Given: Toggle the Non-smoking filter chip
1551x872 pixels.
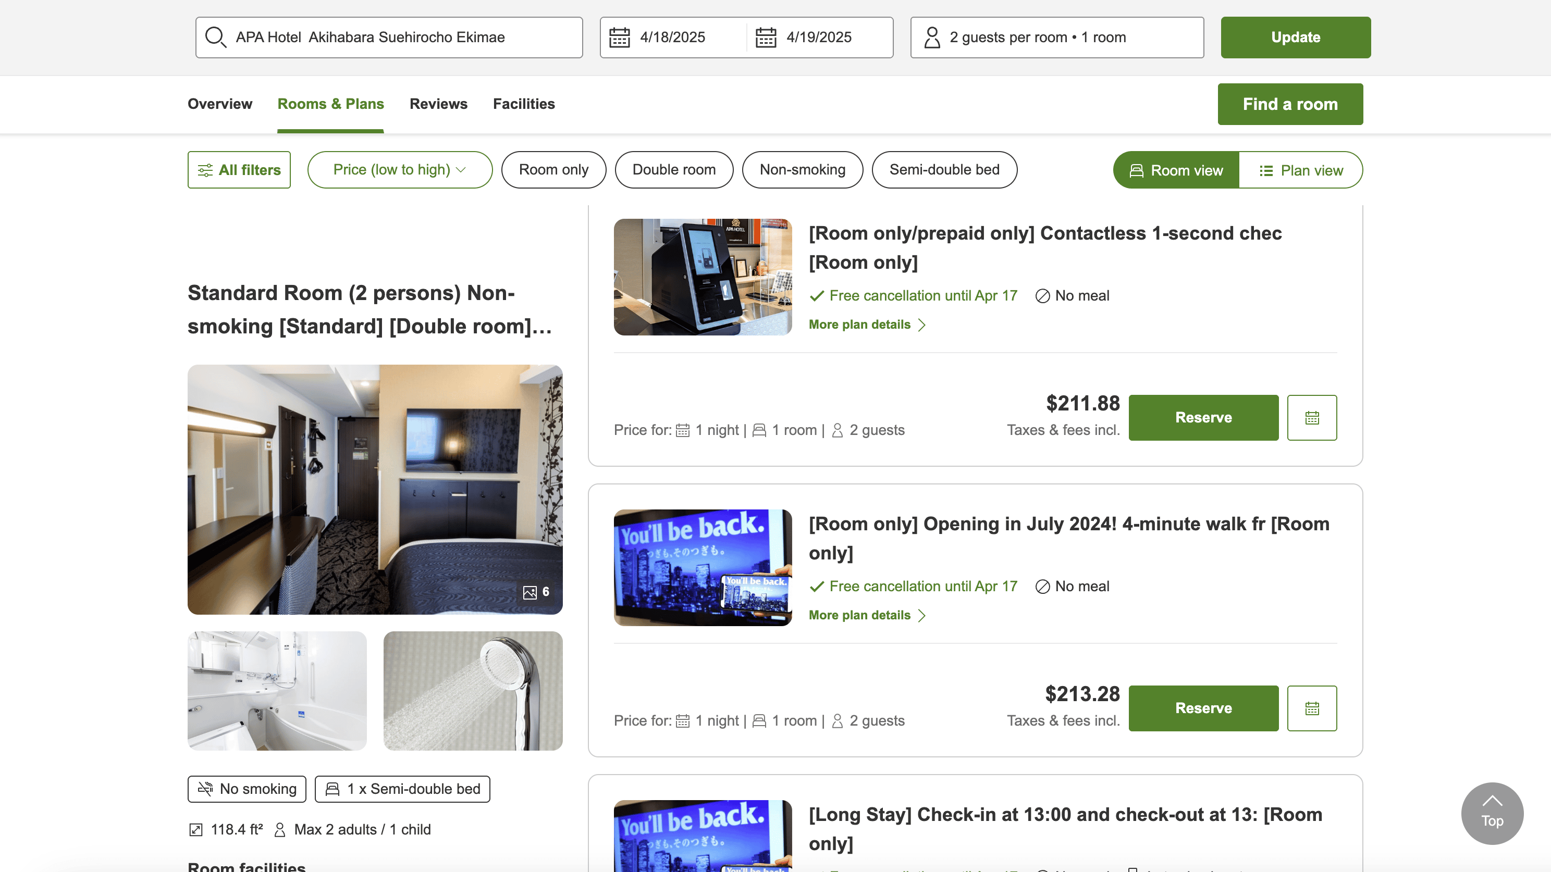Looking at the screenshot, I should 802,170.
